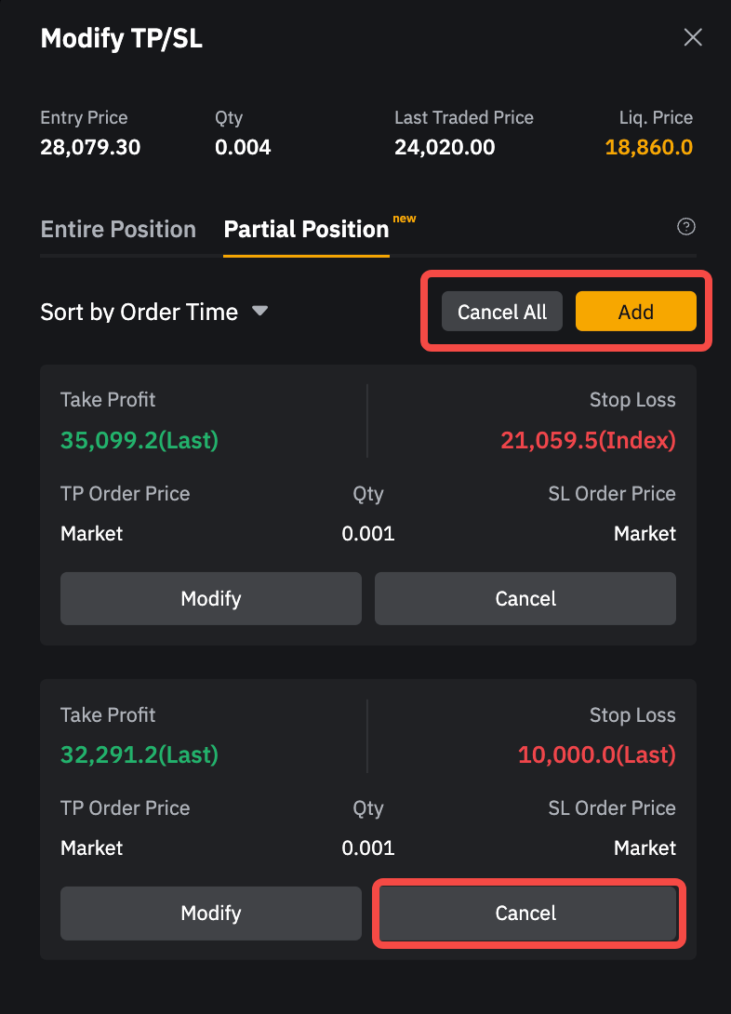Screen dimensions: 731x1014
Task: Expand the Sort by Order Time dropdown
Action: point(154,313)
